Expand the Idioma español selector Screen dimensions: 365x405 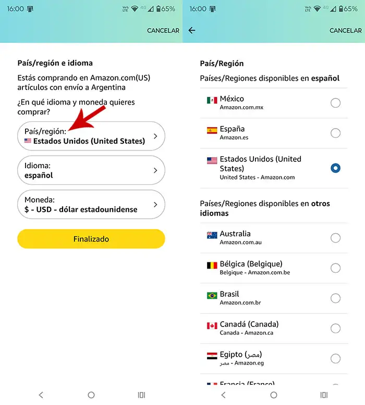91,171
